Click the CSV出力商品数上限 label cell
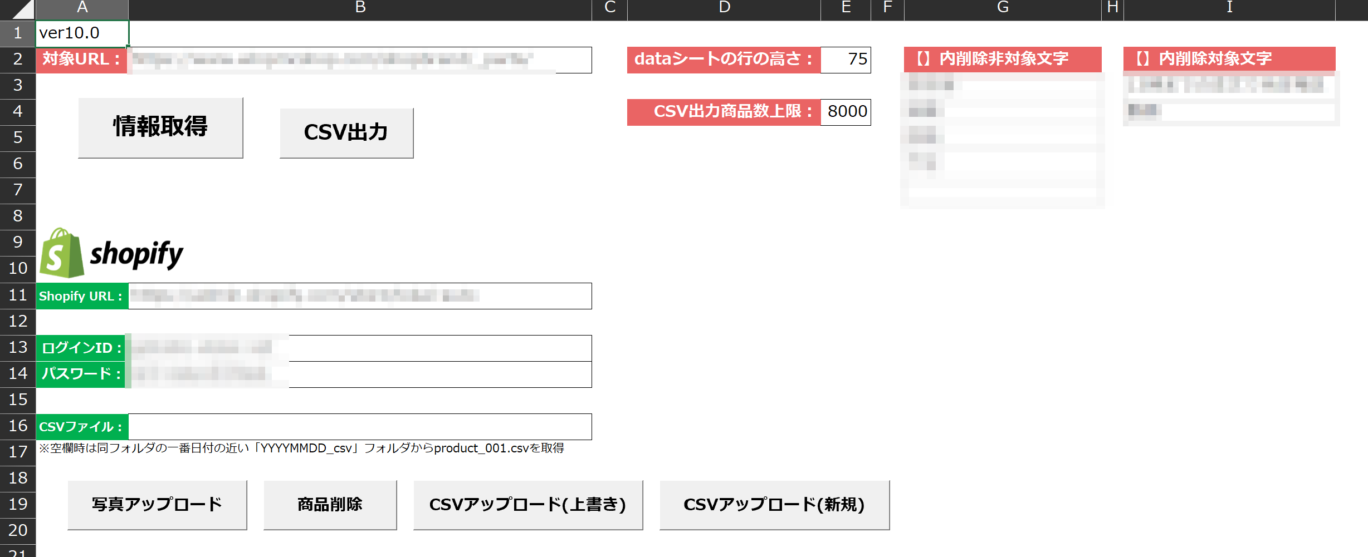 [724, 112]
